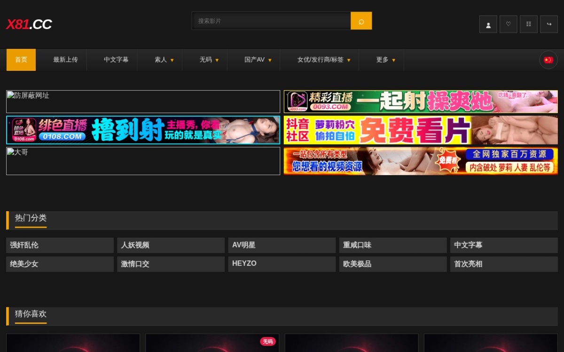Expand the 国产AV dropdown menu
The height and width of the screenshot is (352, 564).
258,60
